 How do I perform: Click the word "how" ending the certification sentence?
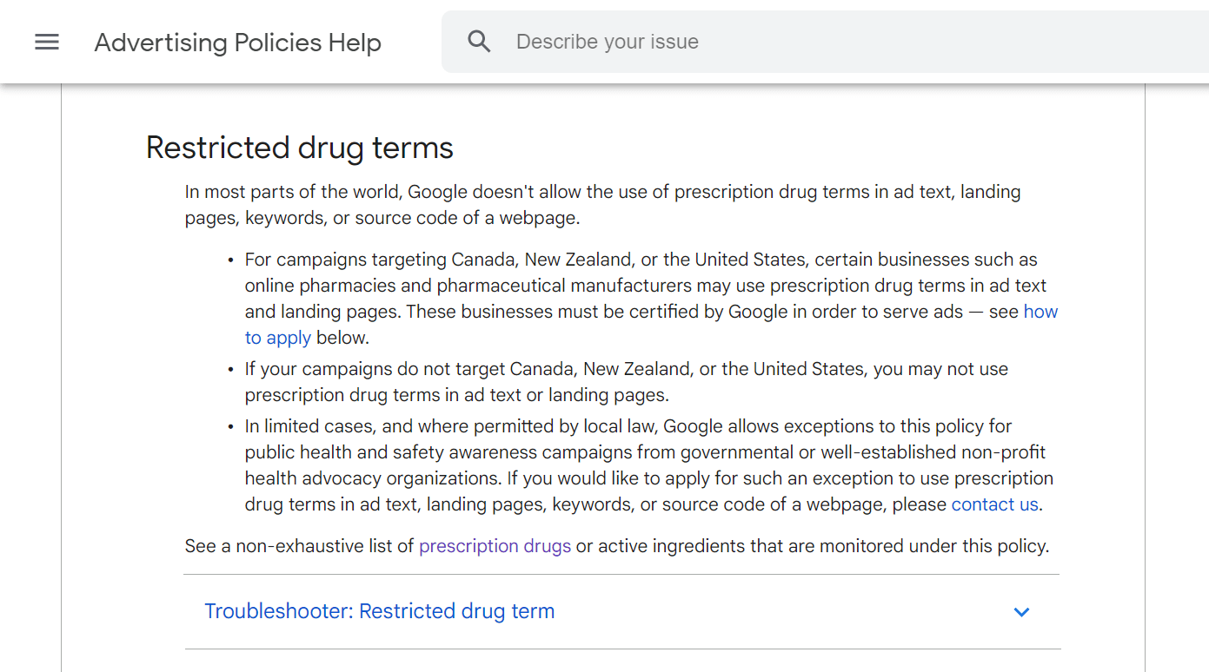(1040, 312)
